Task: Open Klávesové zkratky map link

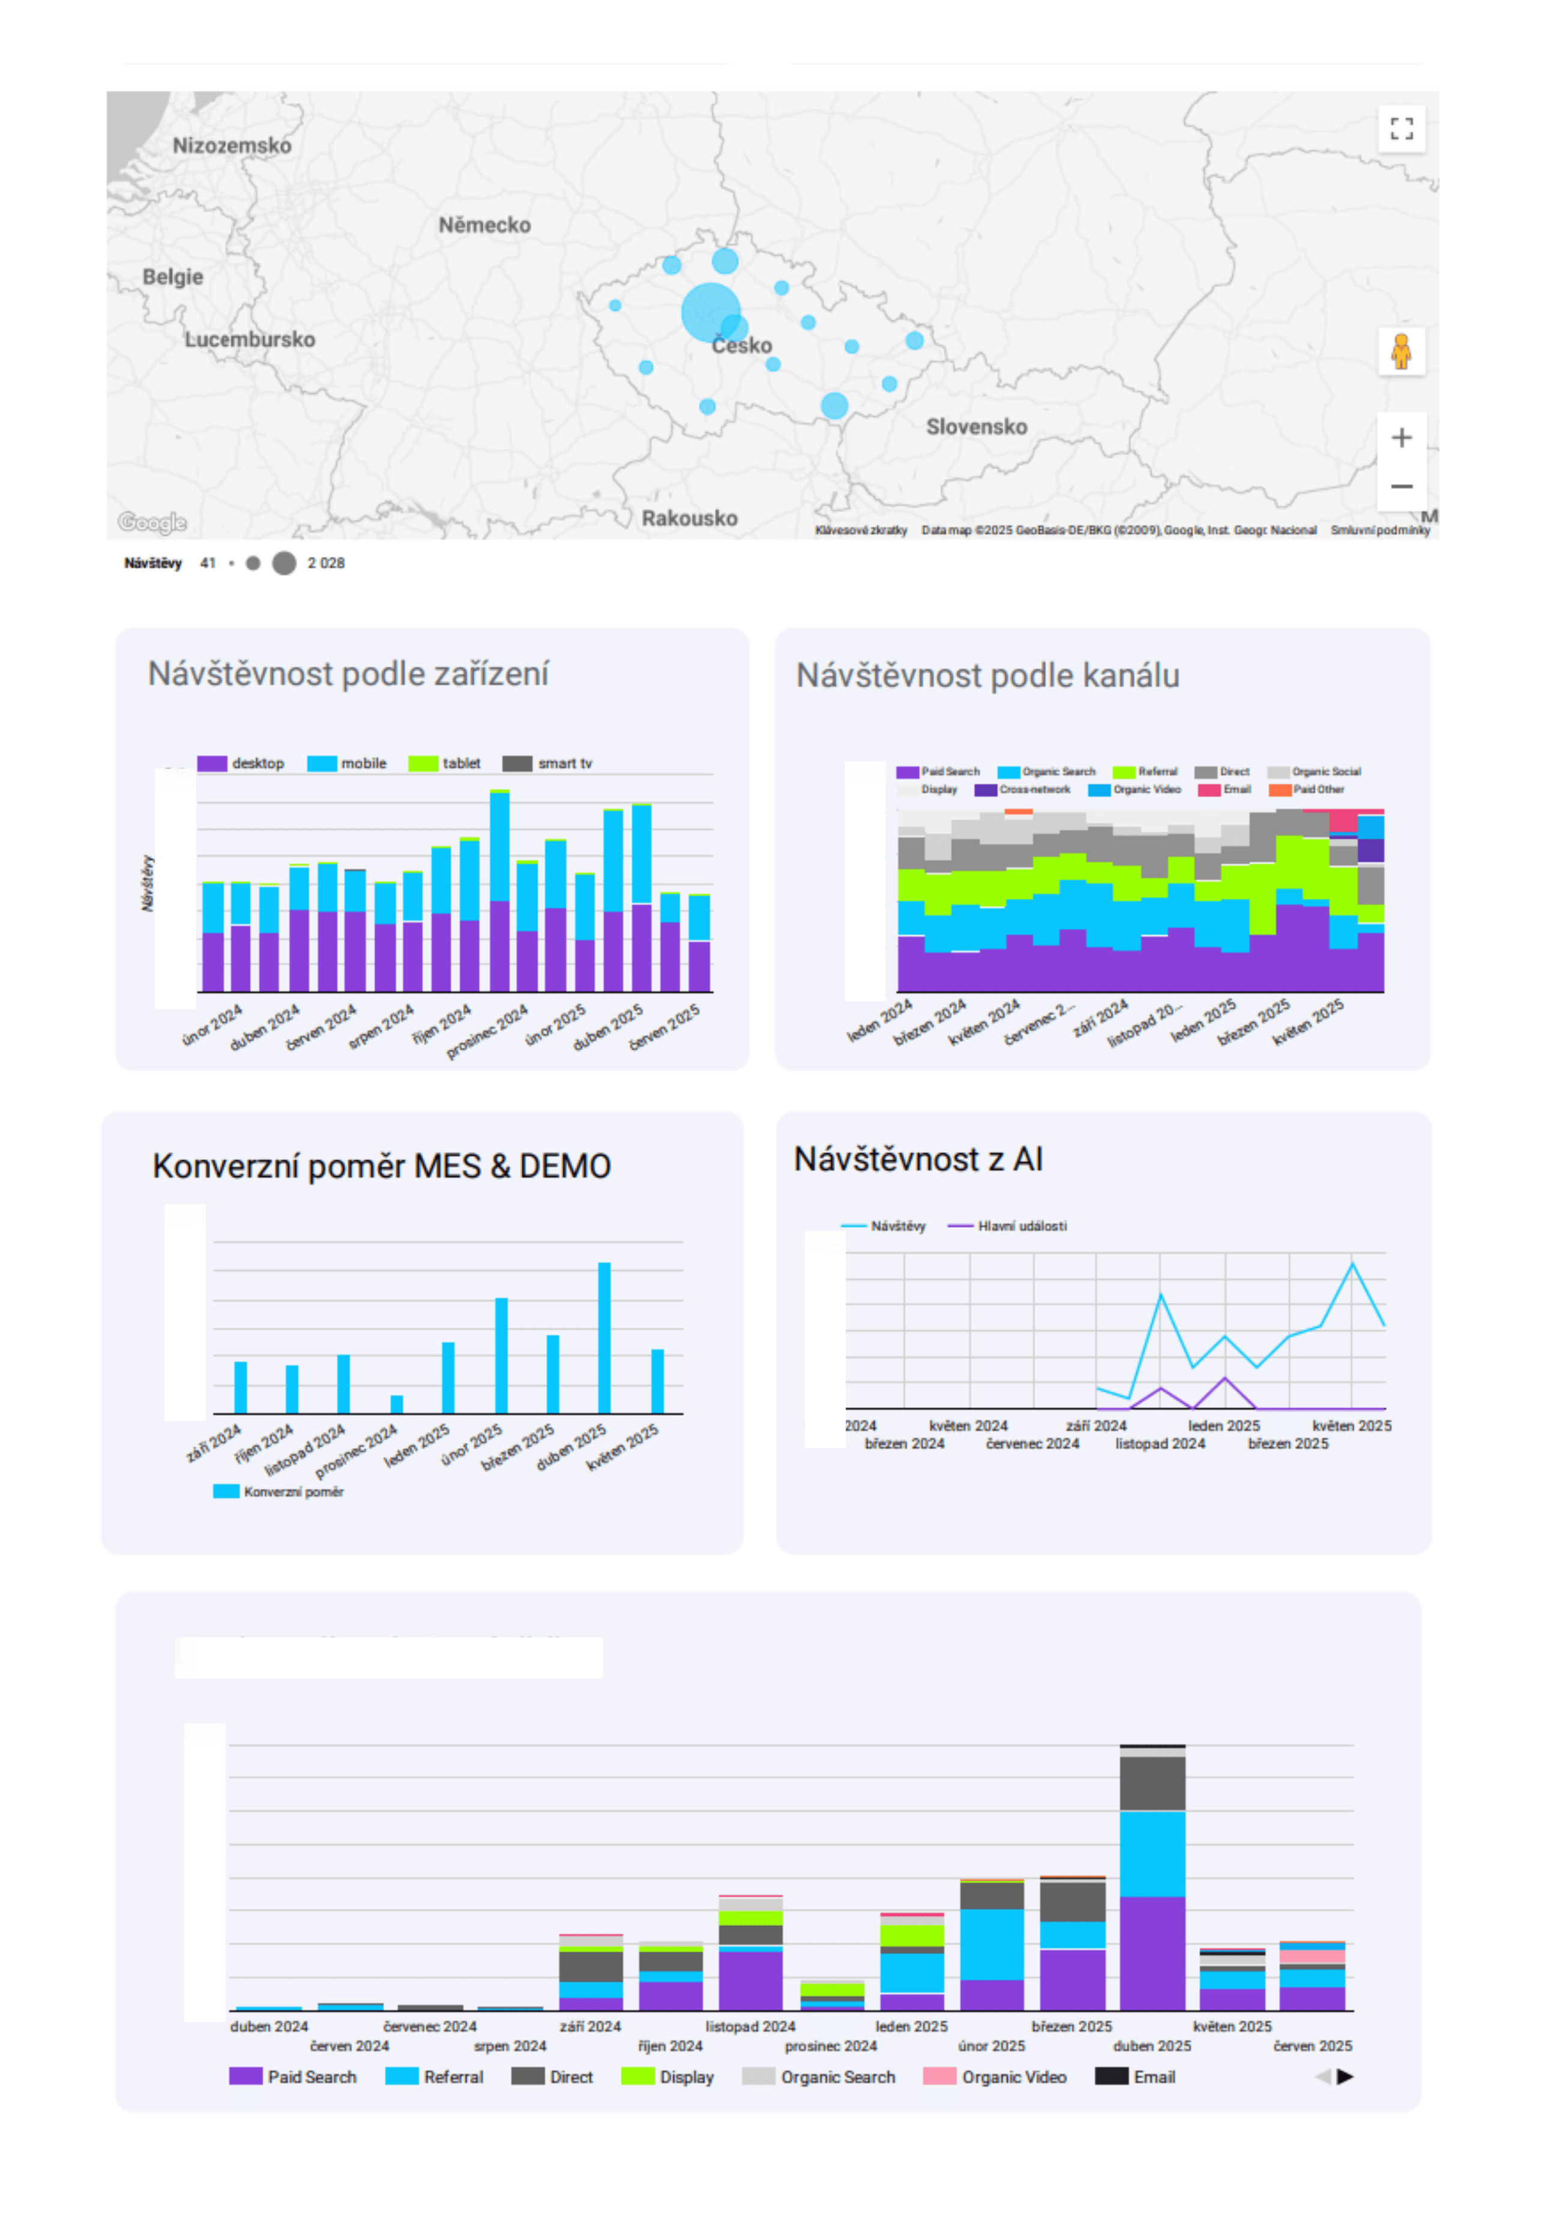Action: [860, 530]
